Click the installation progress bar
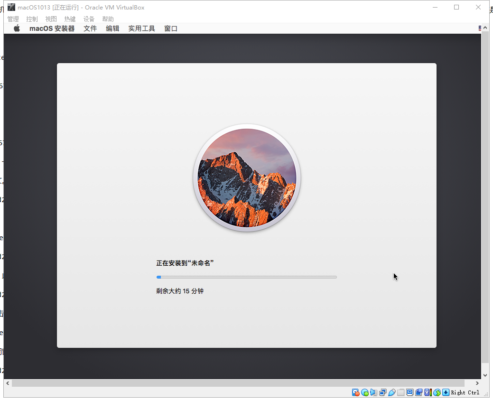This screenshot has height=401, width=493. click(247, 277)
